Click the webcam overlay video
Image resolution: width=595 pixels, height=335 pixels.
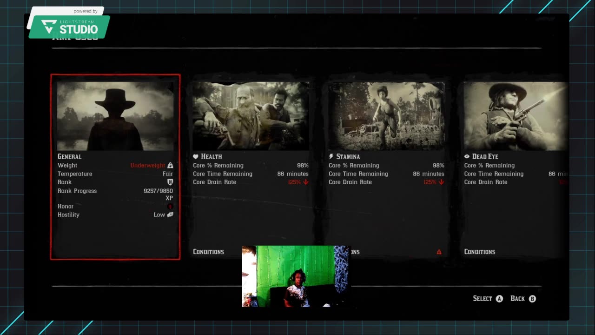pos(296,276)
